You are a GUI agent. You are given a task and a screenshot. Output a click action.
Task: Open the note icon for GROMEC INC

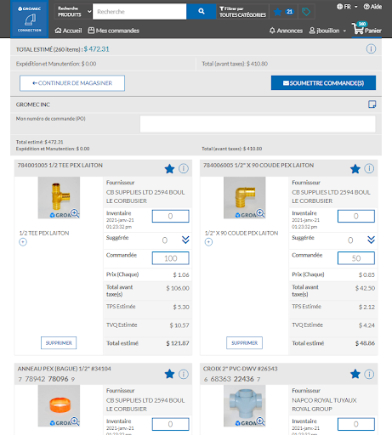coord(372,105)
